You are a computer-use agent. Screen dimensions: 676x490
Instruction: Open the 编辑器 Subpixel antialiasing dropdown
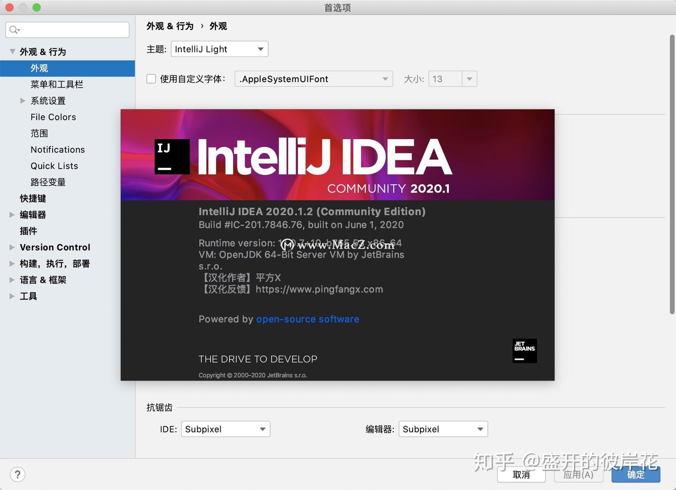(x=443, y=429)
